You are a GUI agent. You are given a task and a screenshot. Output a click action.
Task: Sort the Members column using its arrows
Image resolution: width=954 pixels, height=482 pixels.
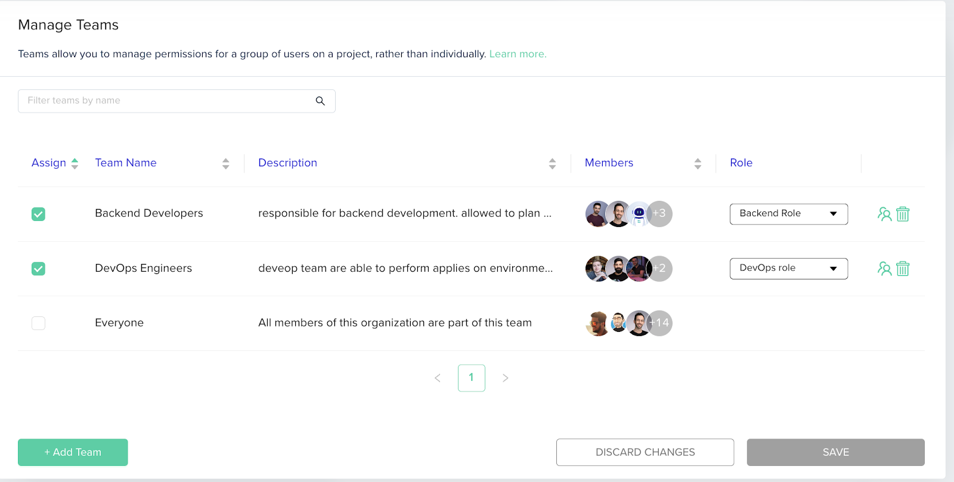pos(698,163)
